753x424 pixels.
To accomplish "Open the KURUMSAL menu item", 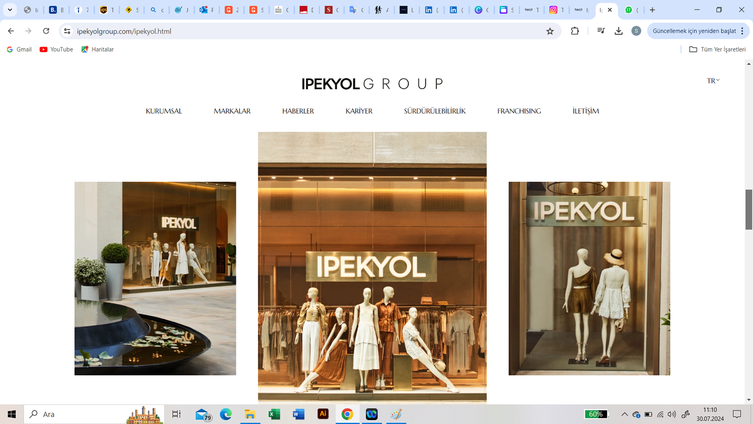I will (164, 111).
